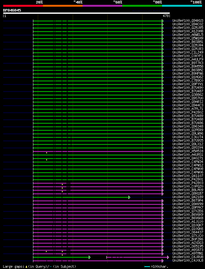This screenshot has width=205, height=269.
Task: Click UniRef100_A8WEL5 label
Action: click(x=188, y=35)
